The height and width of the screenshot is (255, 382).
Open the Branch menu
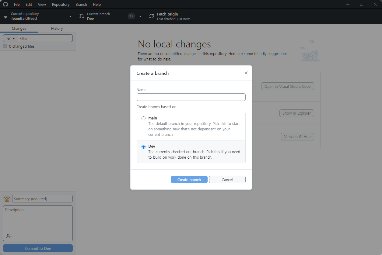[x=81, y=4]
